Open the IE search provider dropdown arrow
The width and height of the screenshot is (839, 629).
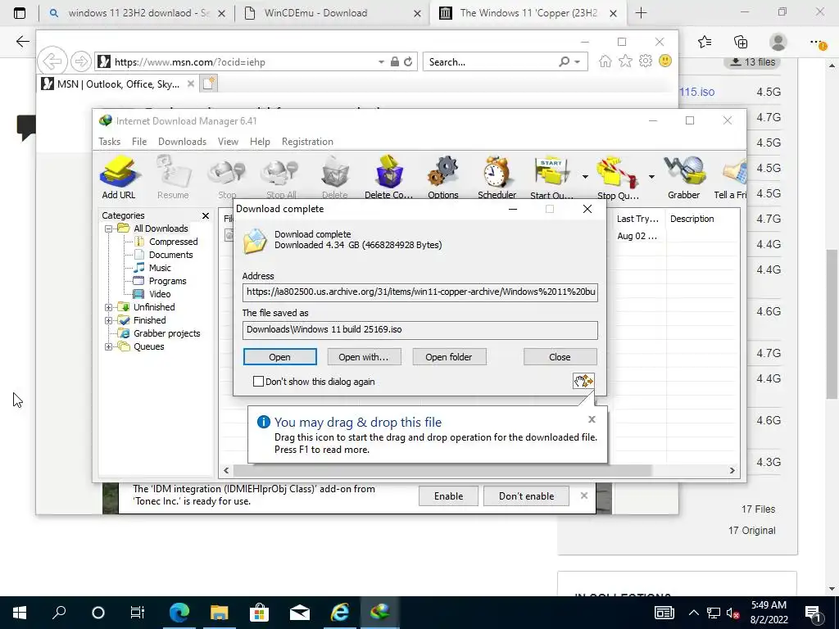pos(578,62)
